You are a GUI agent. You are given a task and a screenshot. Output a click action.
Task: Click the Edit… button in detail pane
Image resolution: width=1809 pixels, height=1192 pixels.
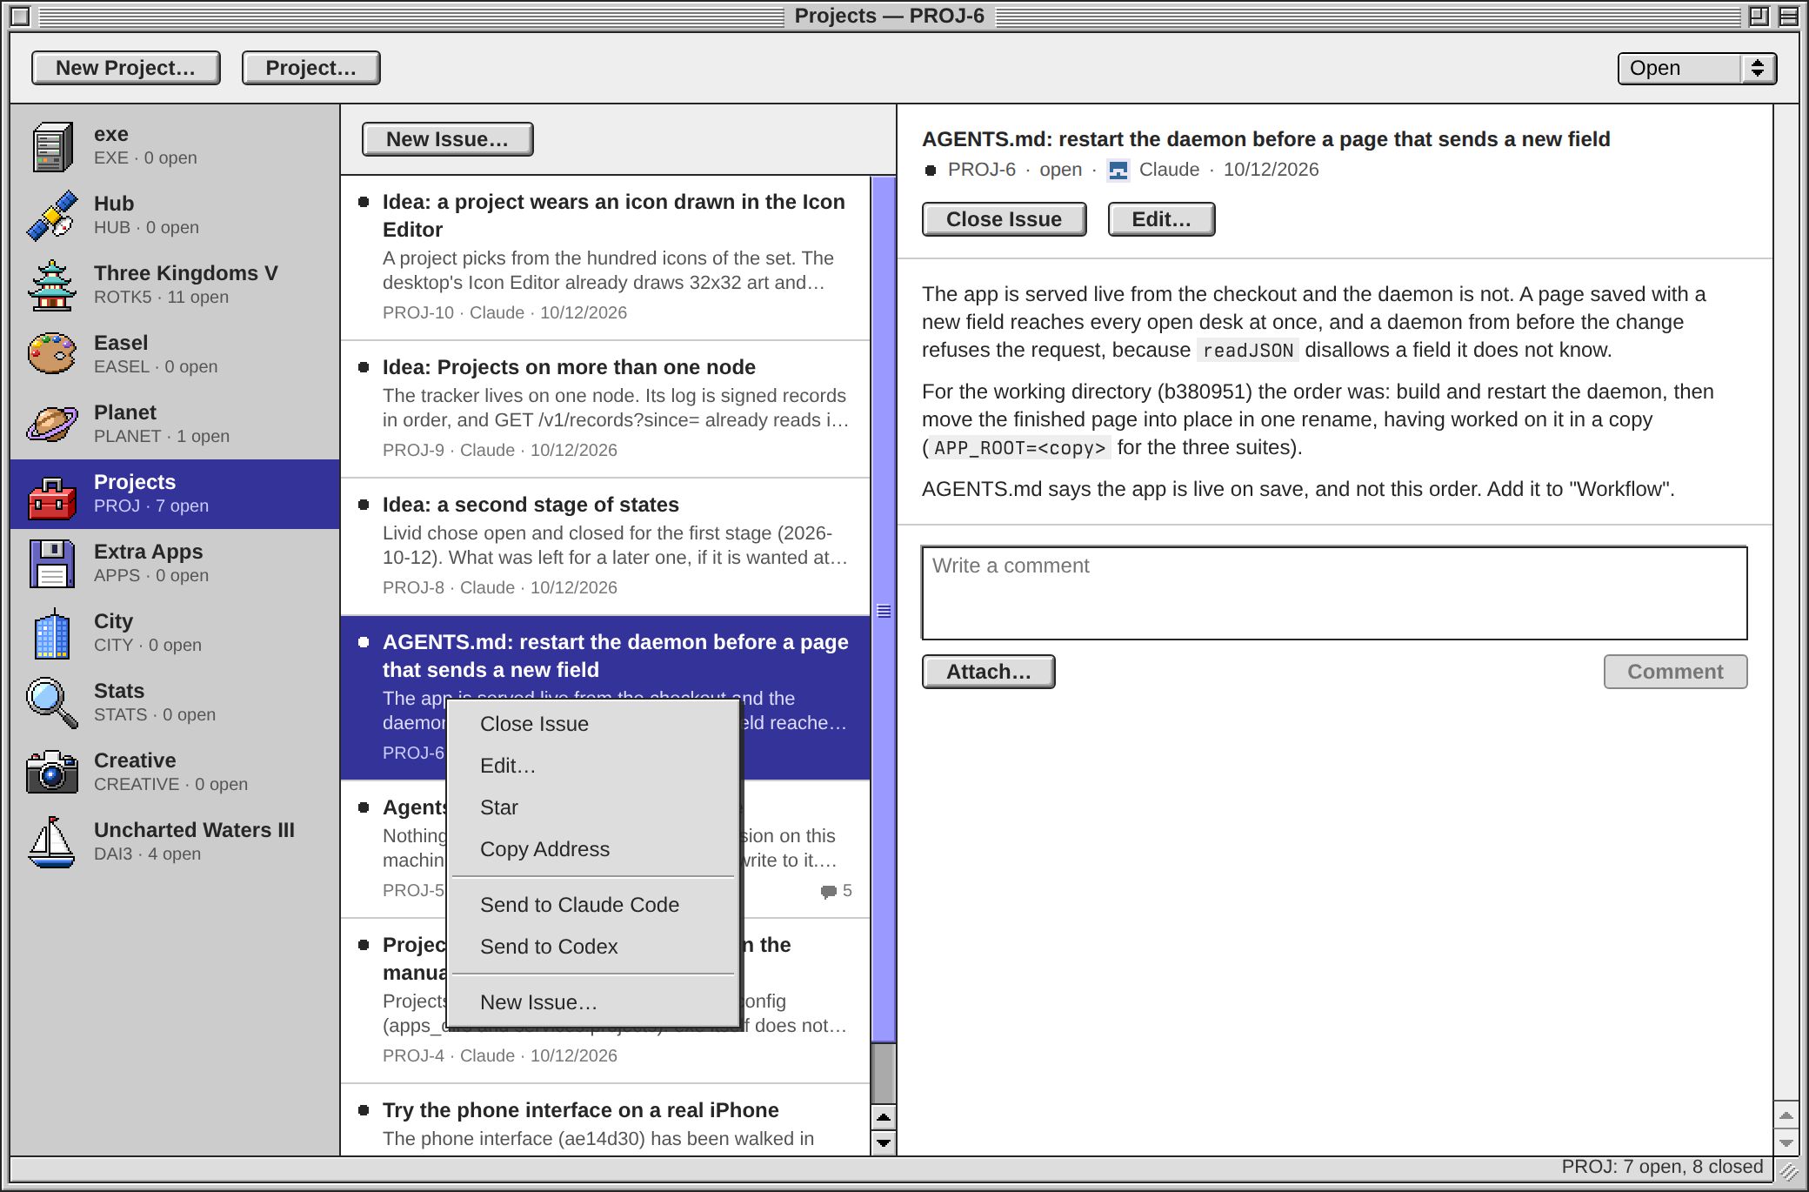click(1162, 219)
